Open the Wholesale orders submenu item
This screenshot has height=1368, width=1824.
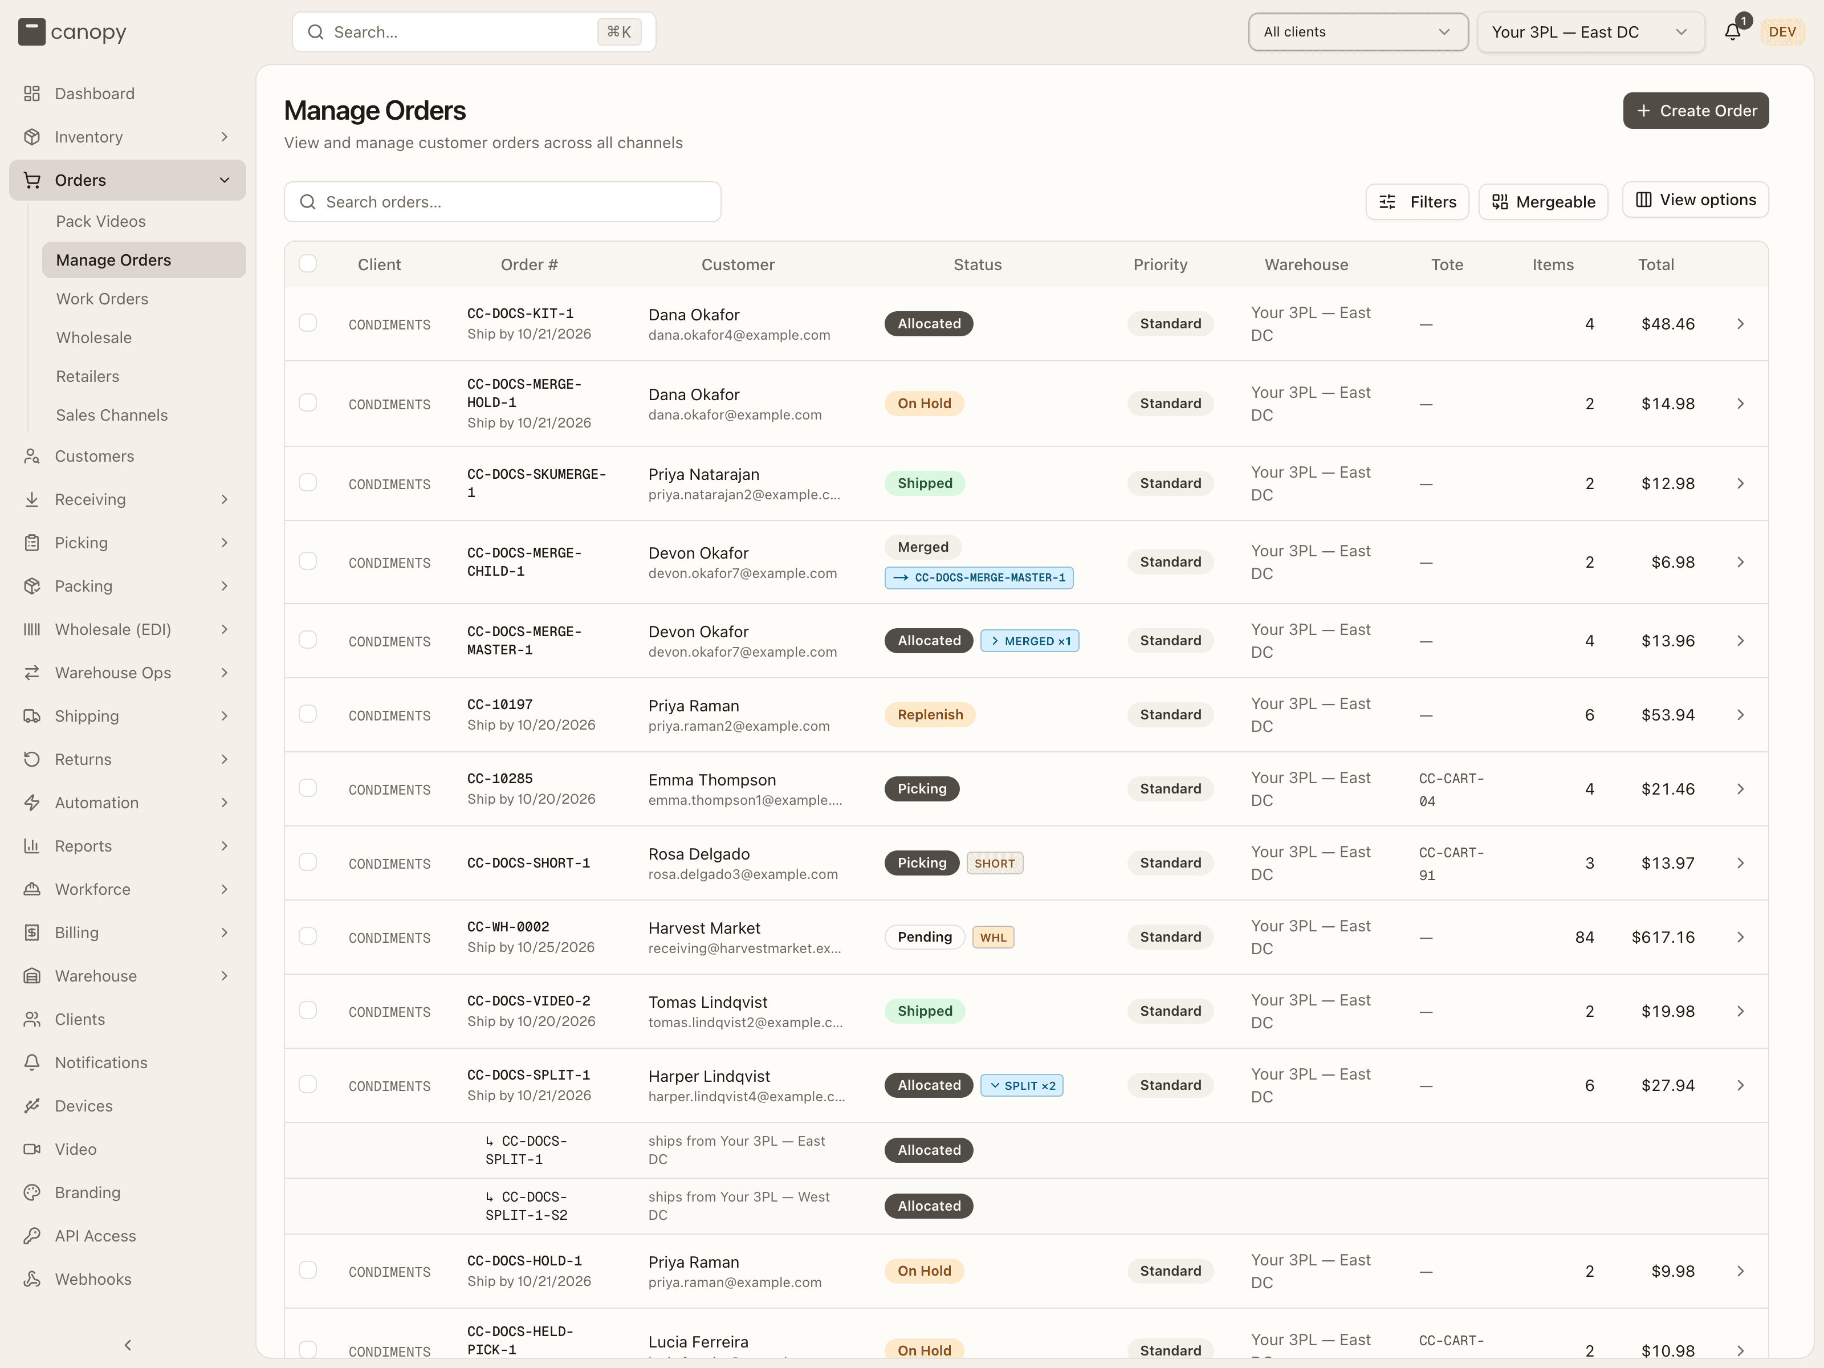[x=94, y=337]
